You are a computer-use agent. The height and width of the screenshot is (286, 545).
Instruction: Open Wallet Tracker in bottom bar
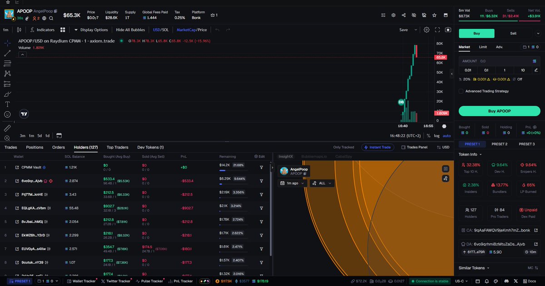[x=82, y=281]
